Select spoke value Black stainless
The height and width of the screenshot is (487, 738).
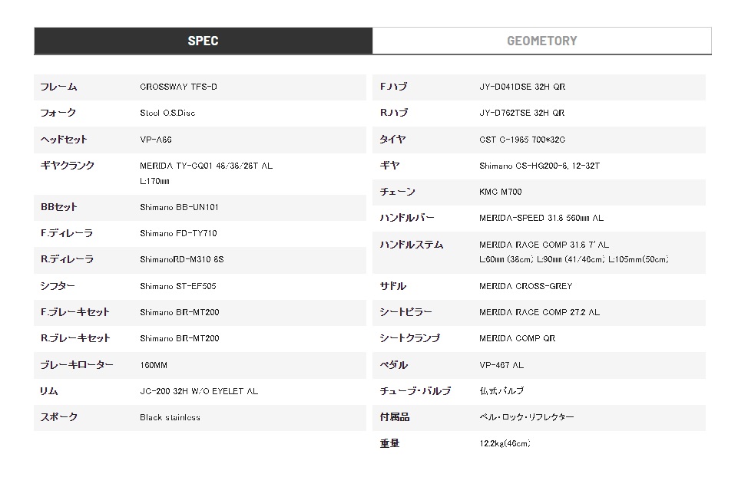point(170,417)
